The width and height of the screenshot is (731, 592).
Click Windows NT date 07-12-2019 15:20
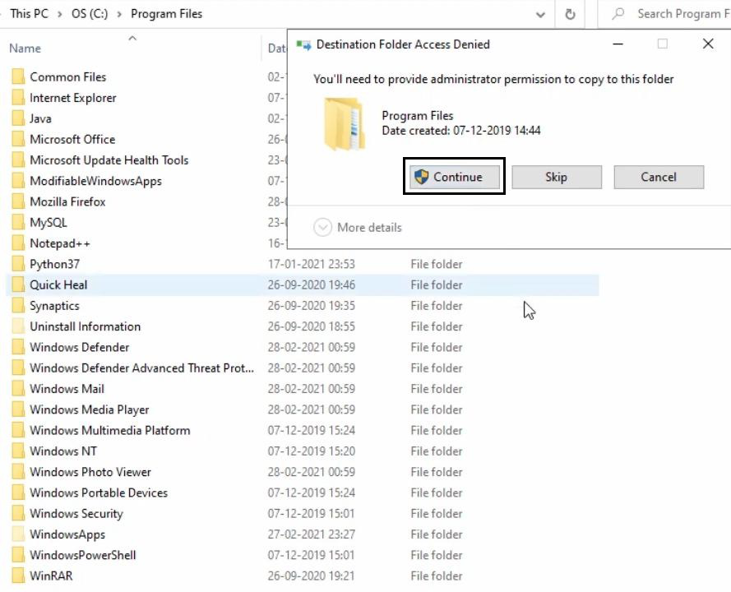pos(312,451)
